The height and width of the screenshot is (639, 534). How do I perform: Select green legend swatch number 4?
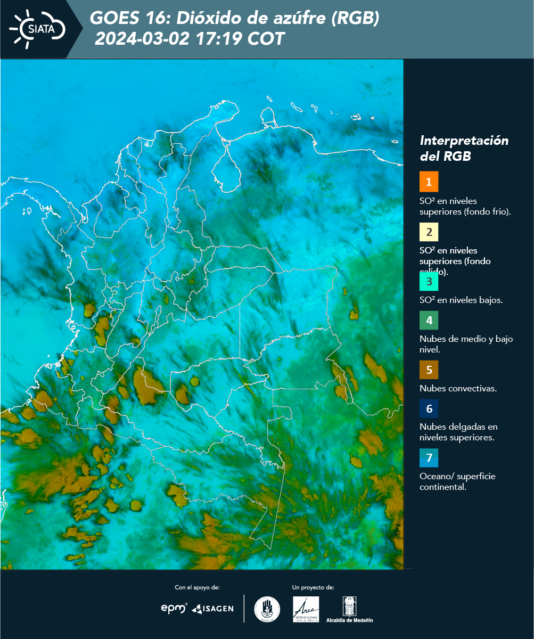(x=429, y=321)
